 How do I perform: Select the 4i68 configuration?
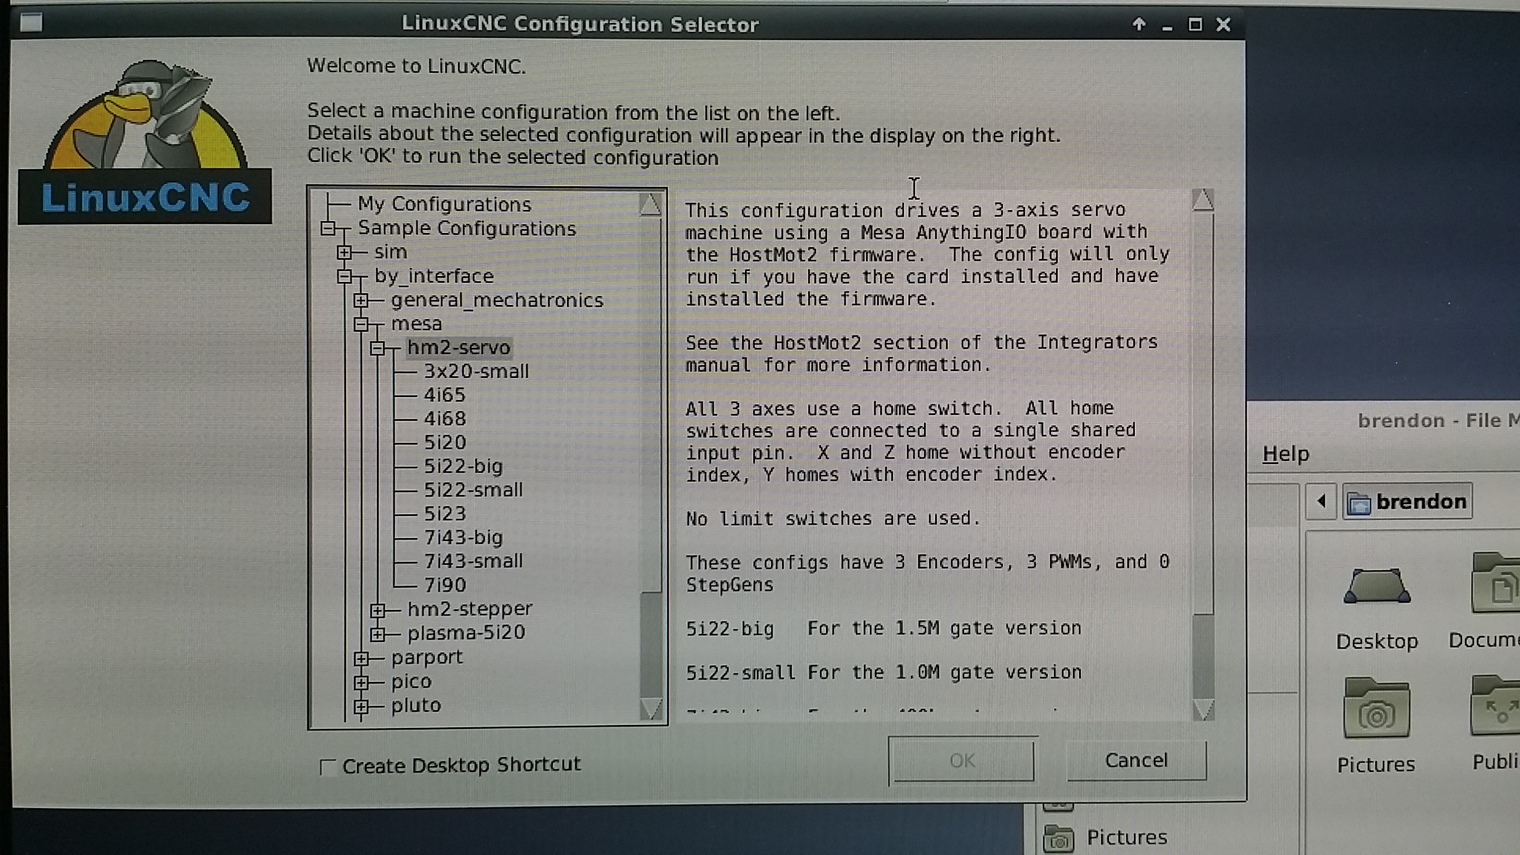click(445, 419)
